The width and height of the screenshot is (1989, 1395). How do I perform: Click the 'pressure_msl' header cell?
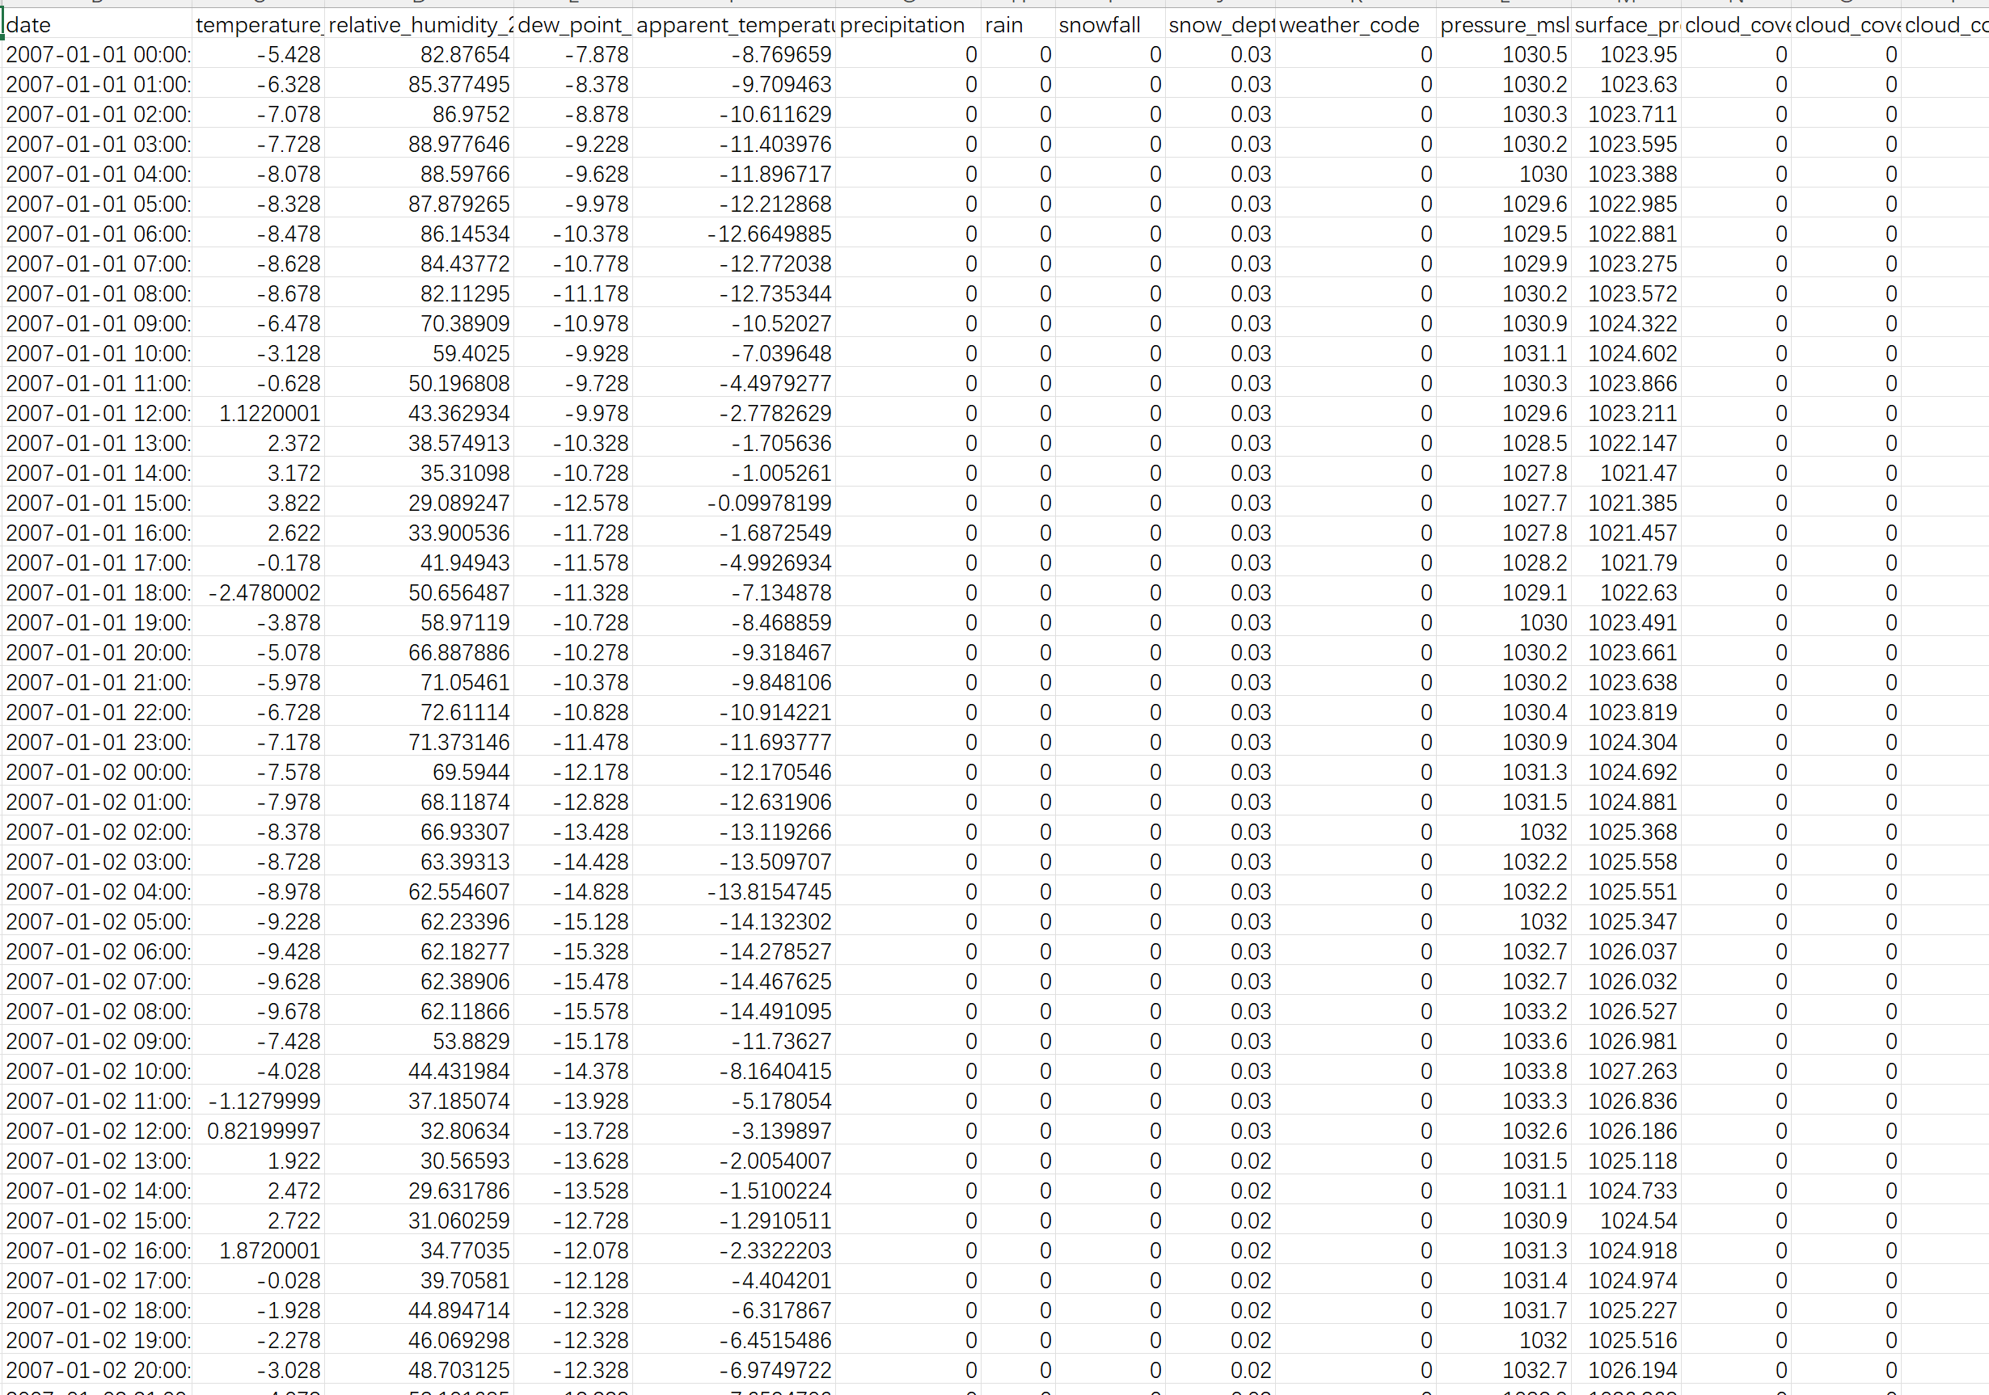1502,25
